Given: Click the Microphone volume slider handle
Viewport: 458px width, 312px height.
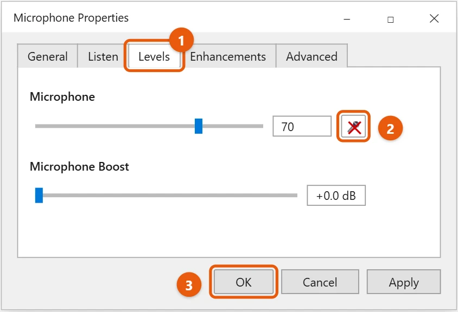Looking at the screenshot, I should [199, 126].
